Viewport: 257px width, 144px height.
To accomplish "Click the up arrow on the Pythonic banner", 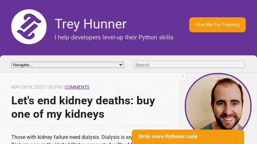I will pos(240,137).
